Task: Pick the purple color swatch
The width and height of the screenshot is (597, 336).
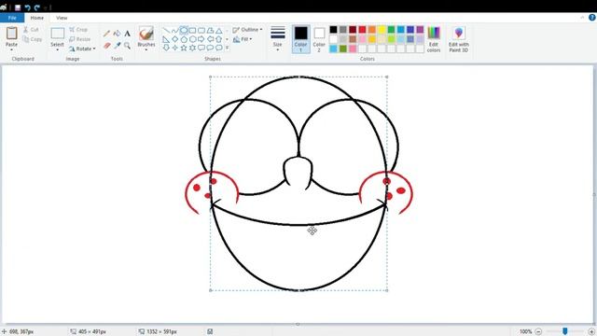Action: [420, 30]
